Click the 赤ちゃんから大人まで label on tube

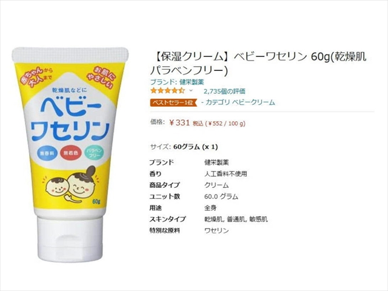(36, 75)
